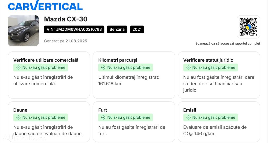
Task: Click the Mazda CX-30 title
Action: tap(66, 19)
